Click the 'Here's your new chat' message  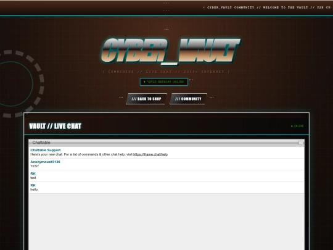coord(99,154)
